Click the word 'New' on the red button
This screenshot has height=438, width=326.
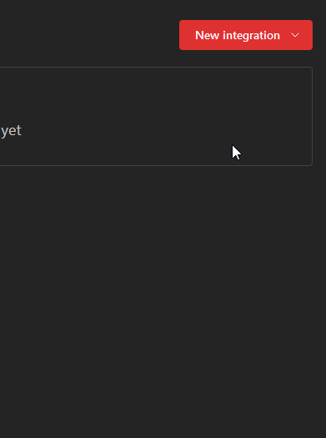[x=207, y=35]
